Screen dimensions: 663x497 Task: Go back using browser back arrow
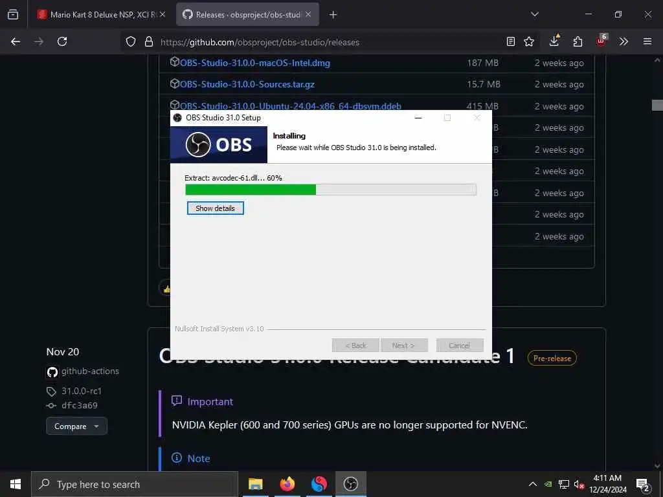point(16,41)
